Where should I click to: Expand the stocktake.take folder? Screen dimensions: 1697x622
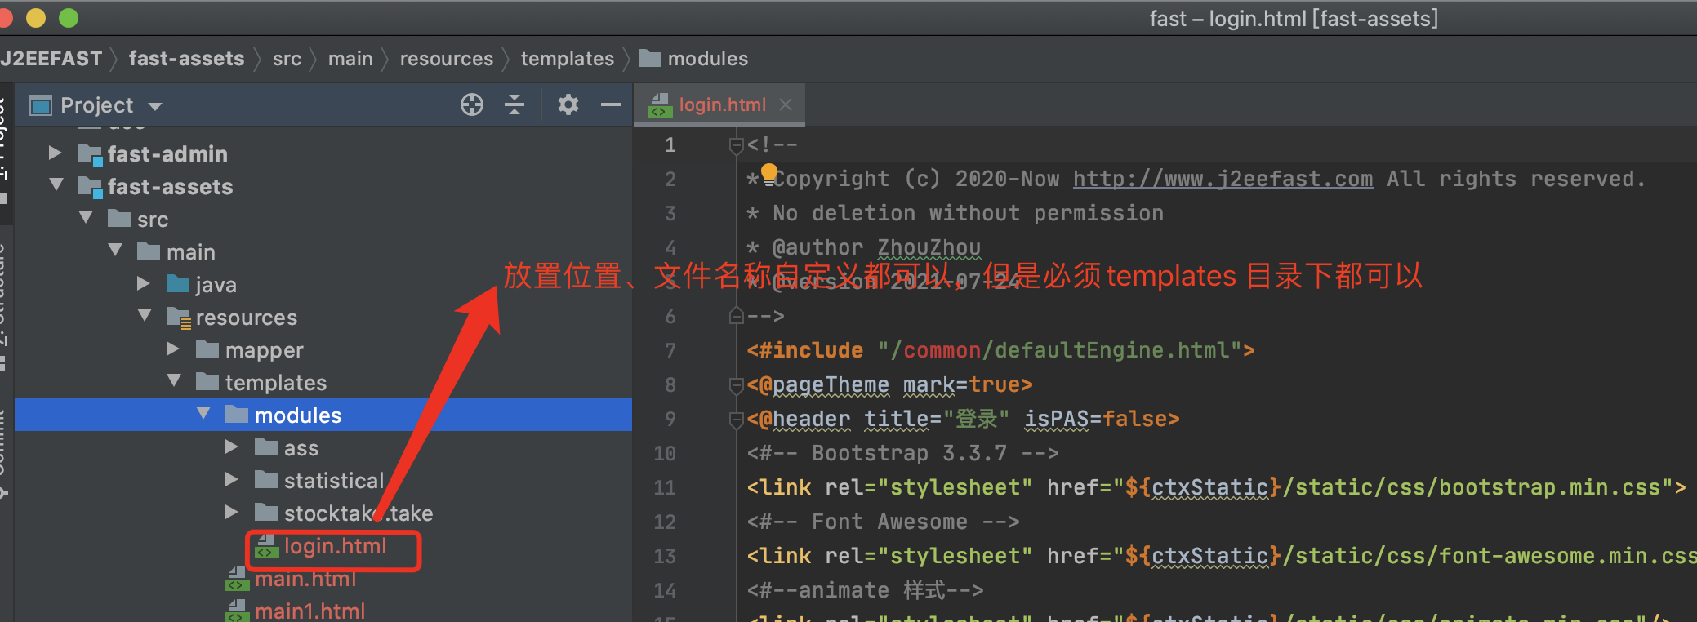pos(232,512)
